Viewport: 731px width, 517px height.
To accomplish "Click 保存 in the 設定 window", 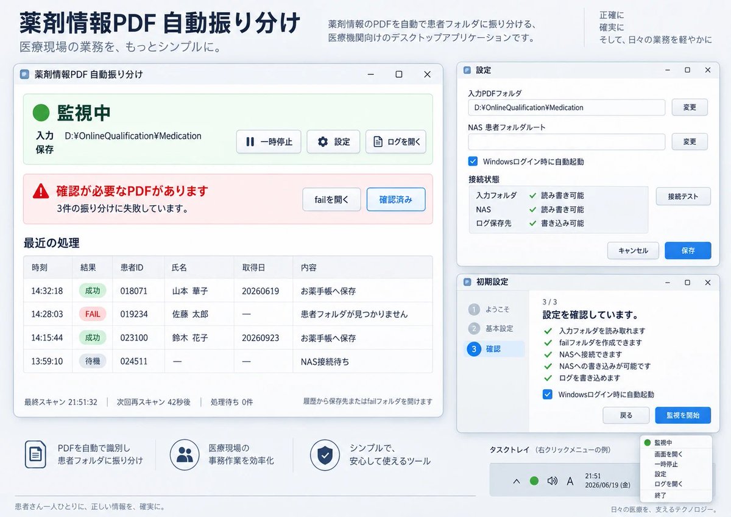I will [x=688, y=250].
